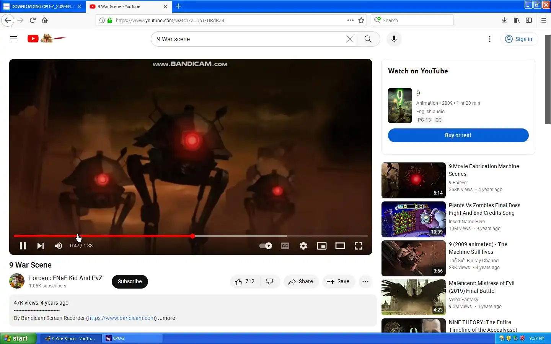Open Windows start menu
Screen dimensions: 551x344
tap(18, 338)
